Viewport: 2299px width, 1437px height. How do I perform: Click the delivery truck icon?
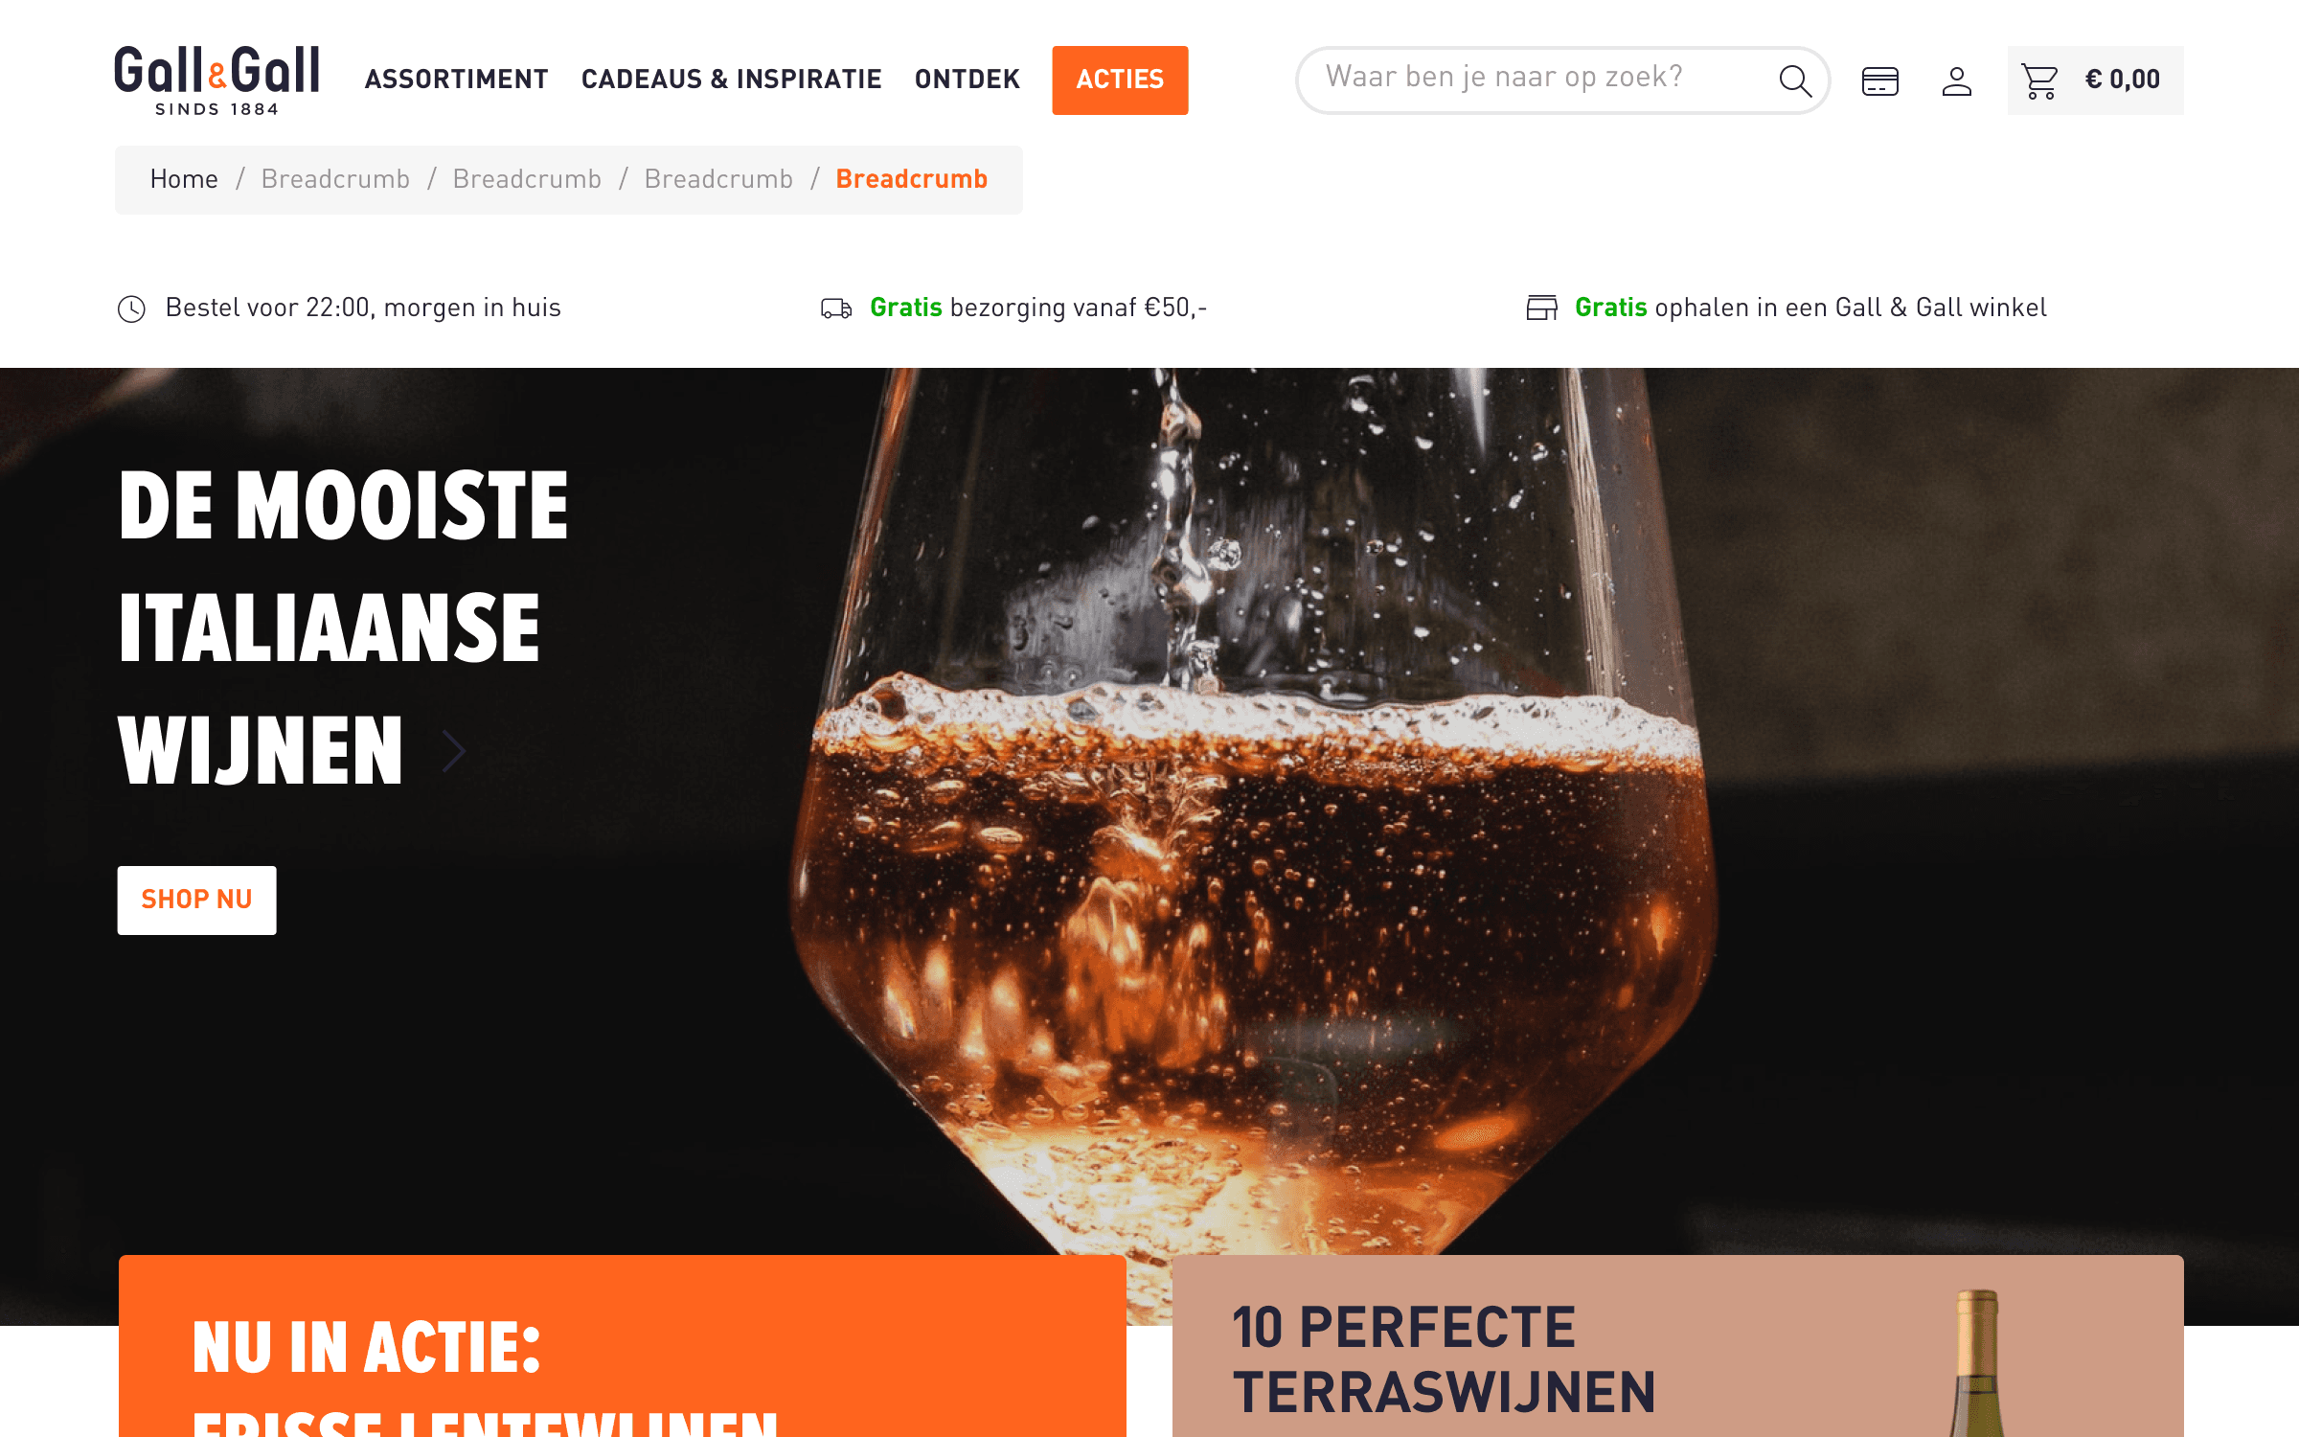point(836,308)
